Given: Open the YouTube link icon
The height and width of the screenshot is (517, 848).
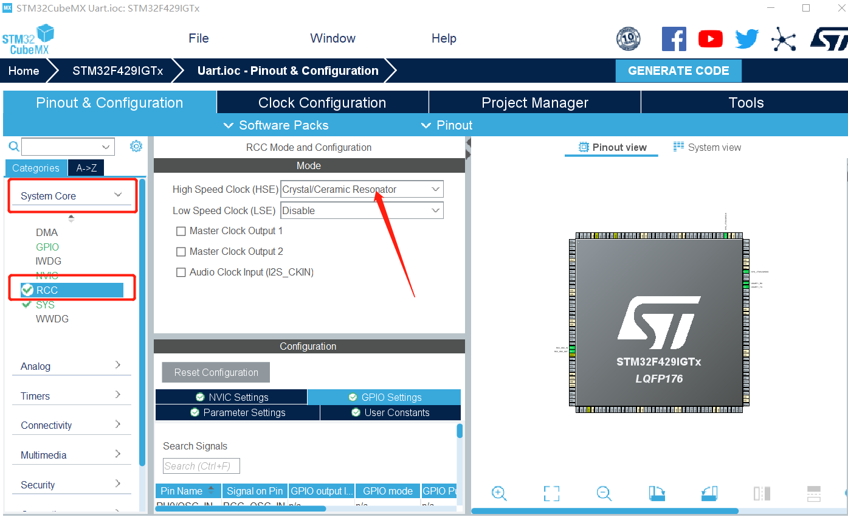Looking at the screenshot, I should click(711, 39).
